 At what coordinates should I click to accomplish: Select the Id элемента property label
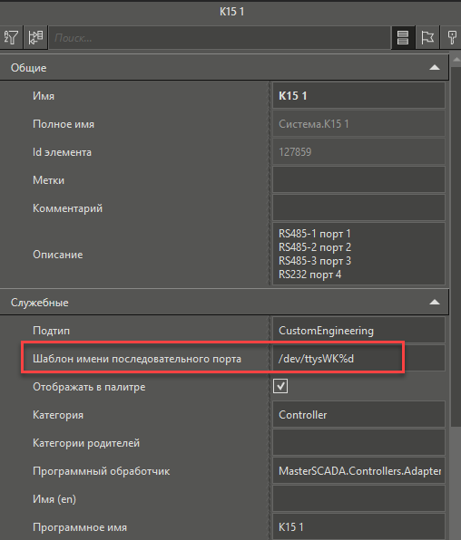[62, 152]
